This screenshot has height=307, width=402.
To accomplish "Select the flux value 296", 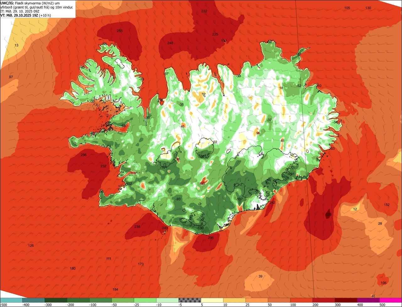I will (x=211, y=238).
